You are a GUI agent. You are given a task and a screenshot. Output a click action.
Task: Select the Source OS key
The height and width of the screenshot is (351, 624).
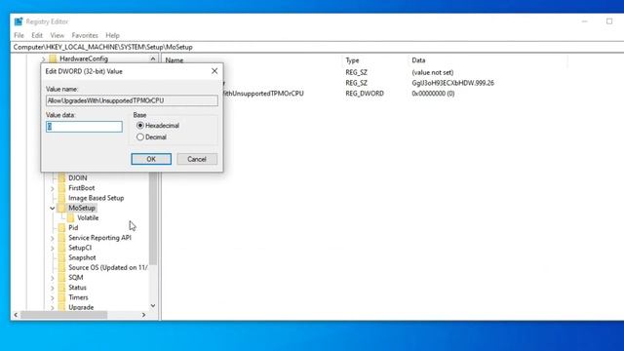[x=107, y=267]
